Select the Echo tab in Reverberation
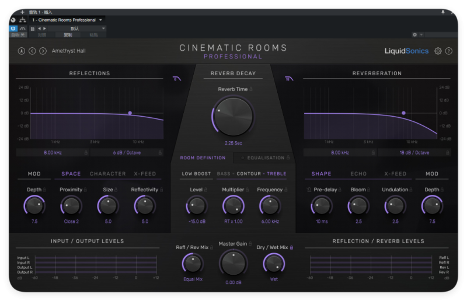 coord(358,174)
